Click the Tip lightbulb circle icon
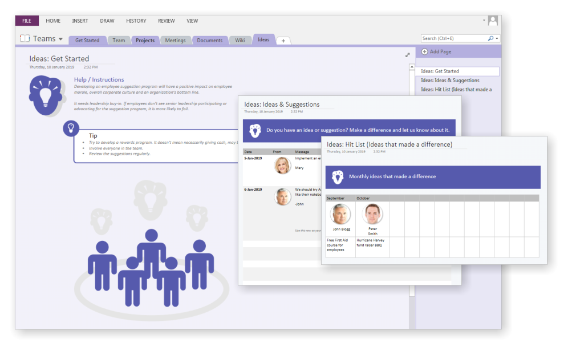Screen dimensions: 568x350 tap(71, 128)
